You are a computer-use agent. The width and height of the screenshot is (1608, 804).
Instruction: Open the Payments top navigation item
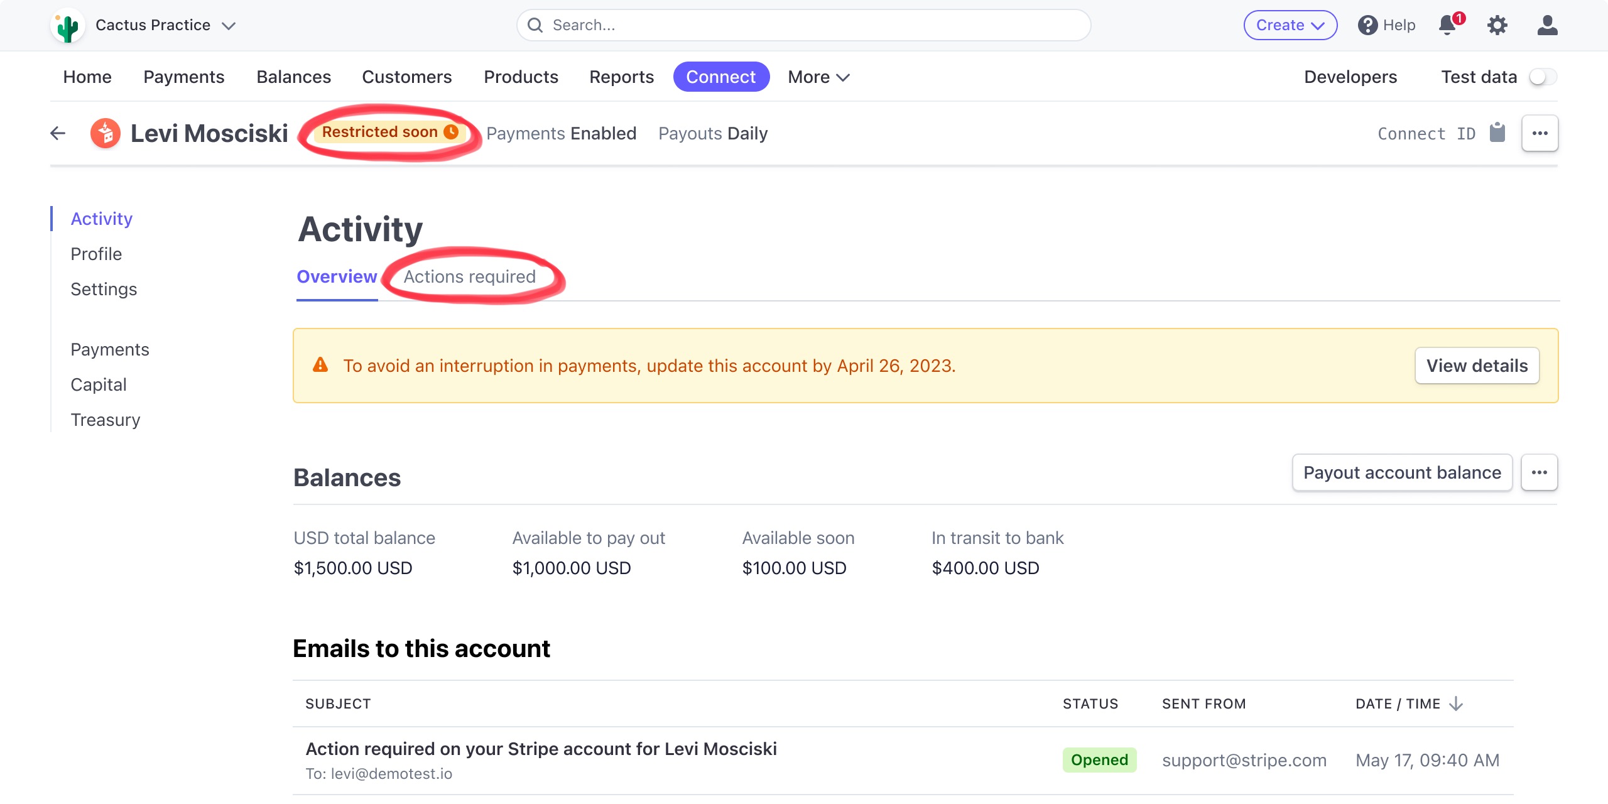[184, 77]
